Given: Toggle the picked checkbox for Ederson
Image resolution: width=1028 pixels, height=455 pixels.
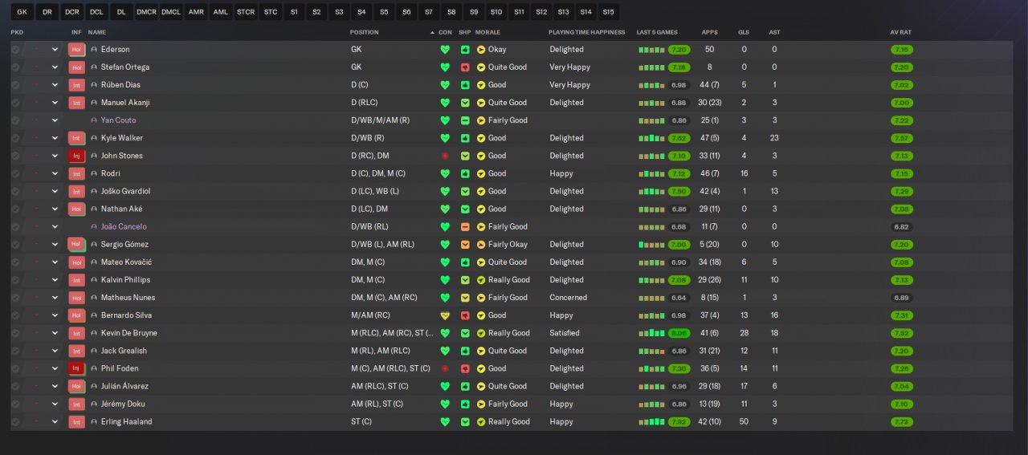Looking at the screenshot, I should pos(15,50).
